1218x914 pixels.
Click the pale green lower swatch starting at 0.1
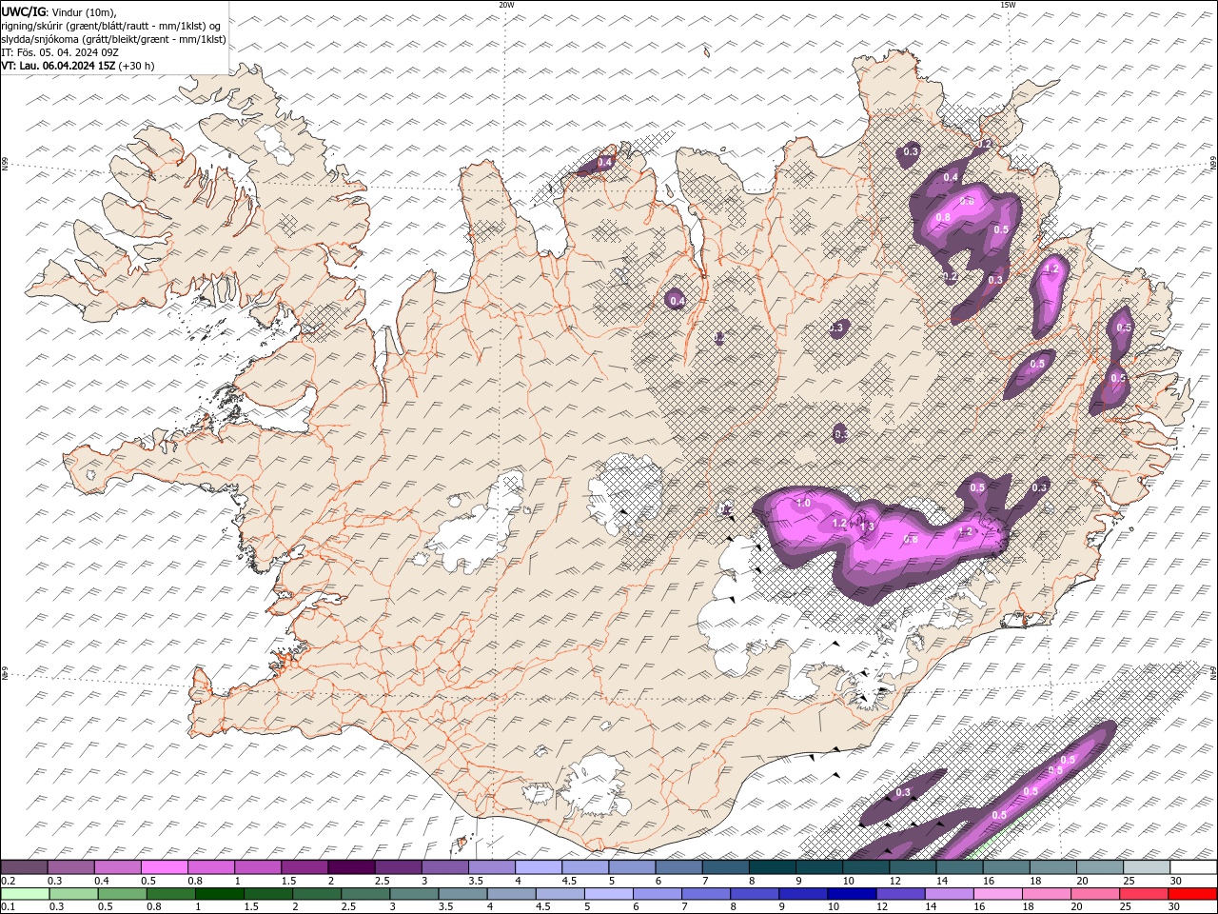pyautogui.click(x=24, y=894)
